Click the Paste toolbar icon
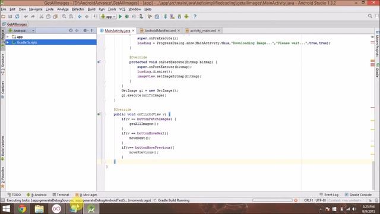 (55, 17)
